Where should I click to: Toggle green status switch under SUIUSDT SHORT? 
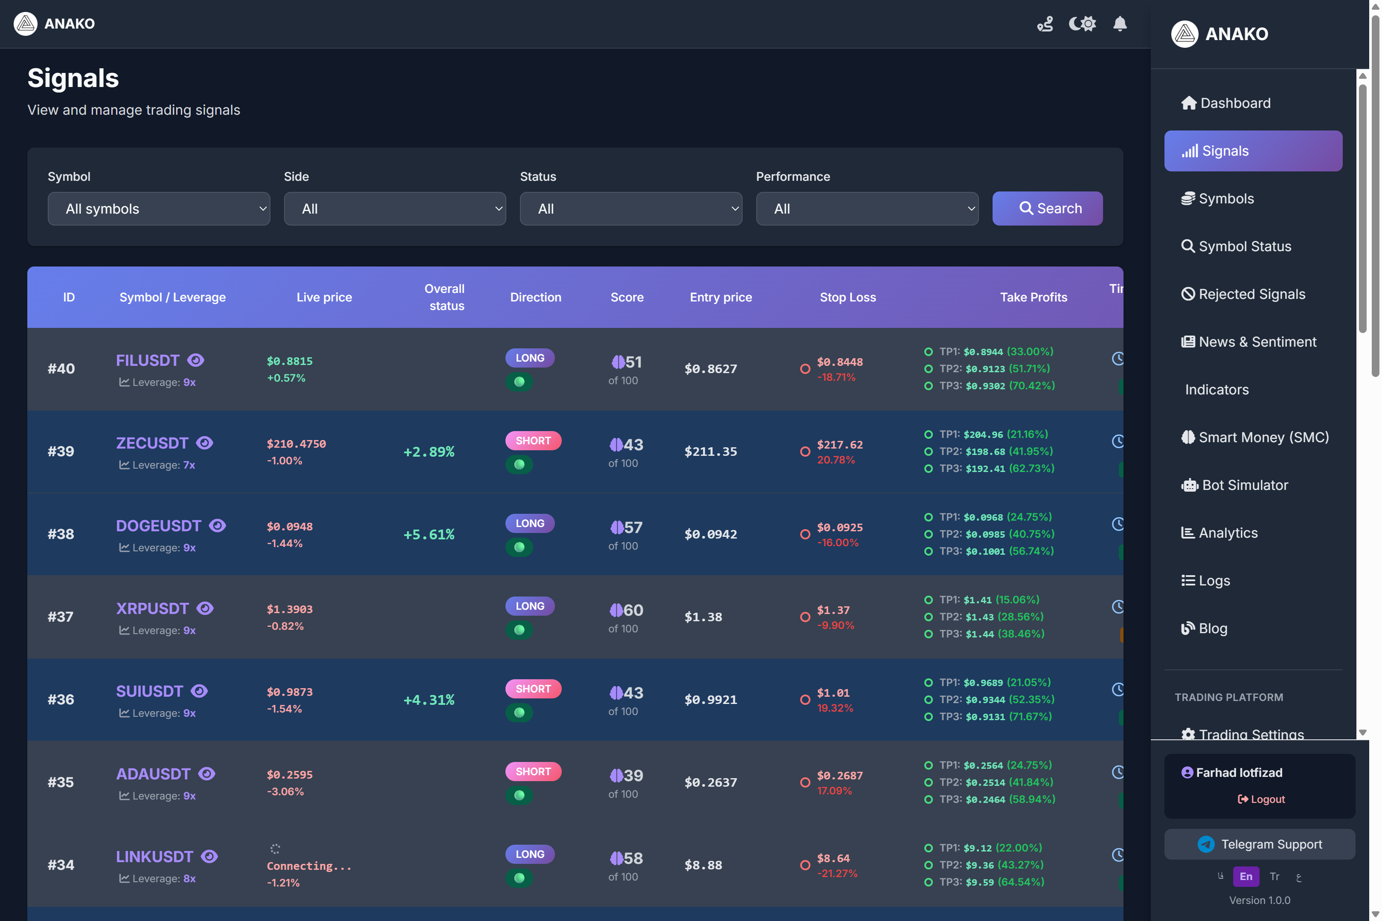519,712
